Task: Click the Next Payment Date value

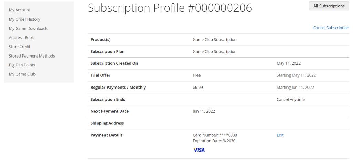Action: [x=204, y=111]
